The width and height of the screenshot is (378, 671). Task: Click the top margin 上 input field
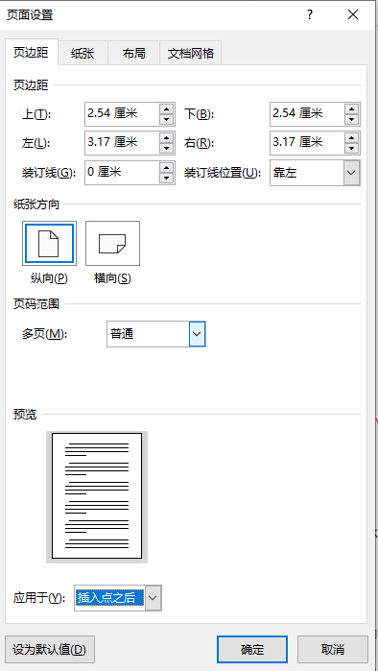pos(122,114)
